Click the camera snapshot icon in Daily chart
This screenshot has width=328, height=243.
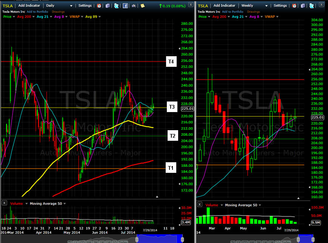pyautogui.click(x=134, y=6)
